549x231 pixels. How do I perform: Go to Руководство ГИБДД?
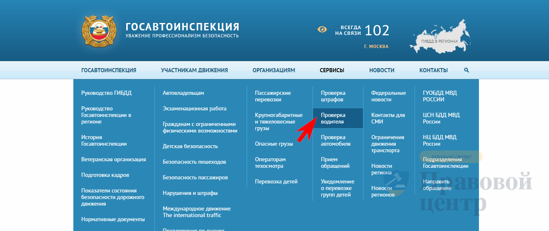107,93
